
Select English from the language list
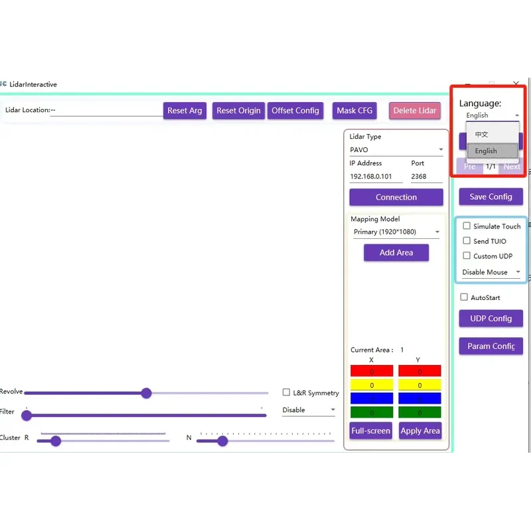click(493, 151)
